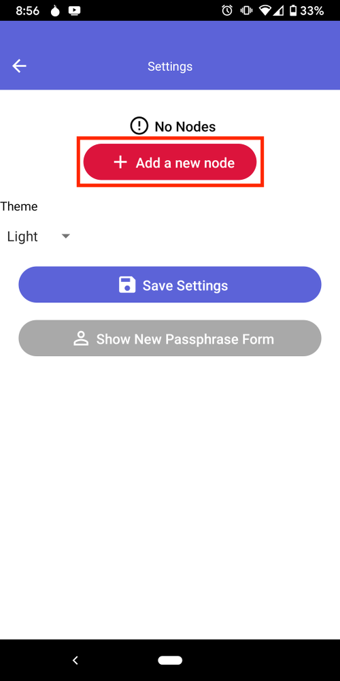Click the No Nodes warning icon
This screenshot has height=681, width=340.
pyautogui.click(x=139, y=126)
